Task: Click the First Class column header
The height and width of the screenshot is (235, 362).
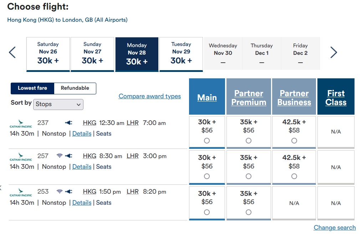Action: tap(336, 98)
